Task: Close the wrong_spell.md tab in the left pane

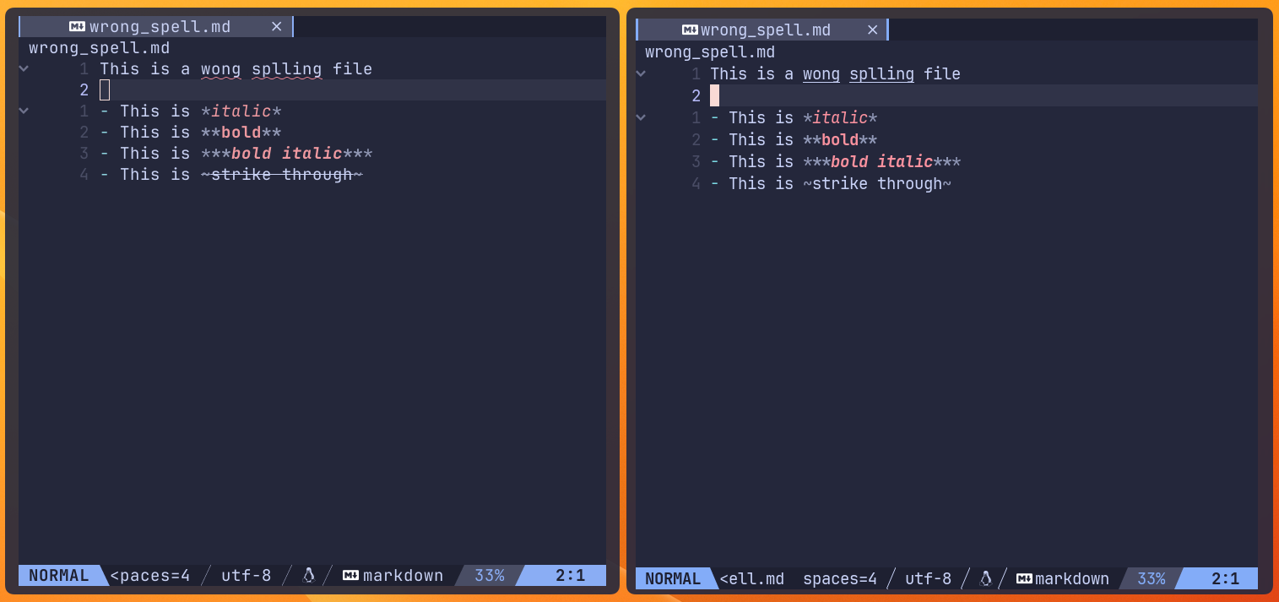Action: click(x=277, y=26)
